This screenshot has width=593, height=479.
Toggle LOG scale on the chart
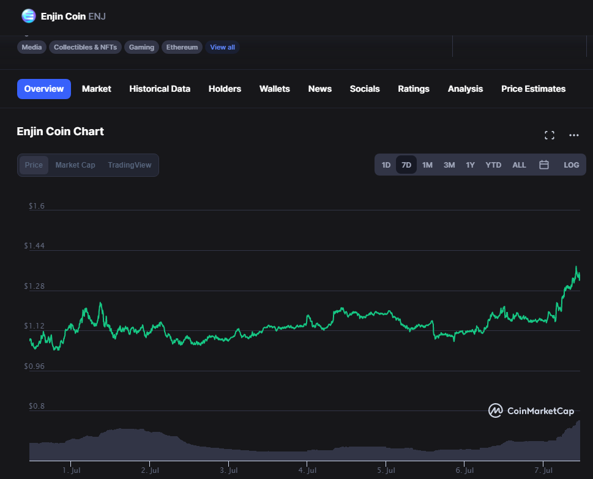click(x=571, y=165)
